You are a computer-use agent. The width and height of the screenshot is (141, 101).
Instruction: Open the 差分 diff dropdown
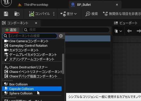[69, 14]
